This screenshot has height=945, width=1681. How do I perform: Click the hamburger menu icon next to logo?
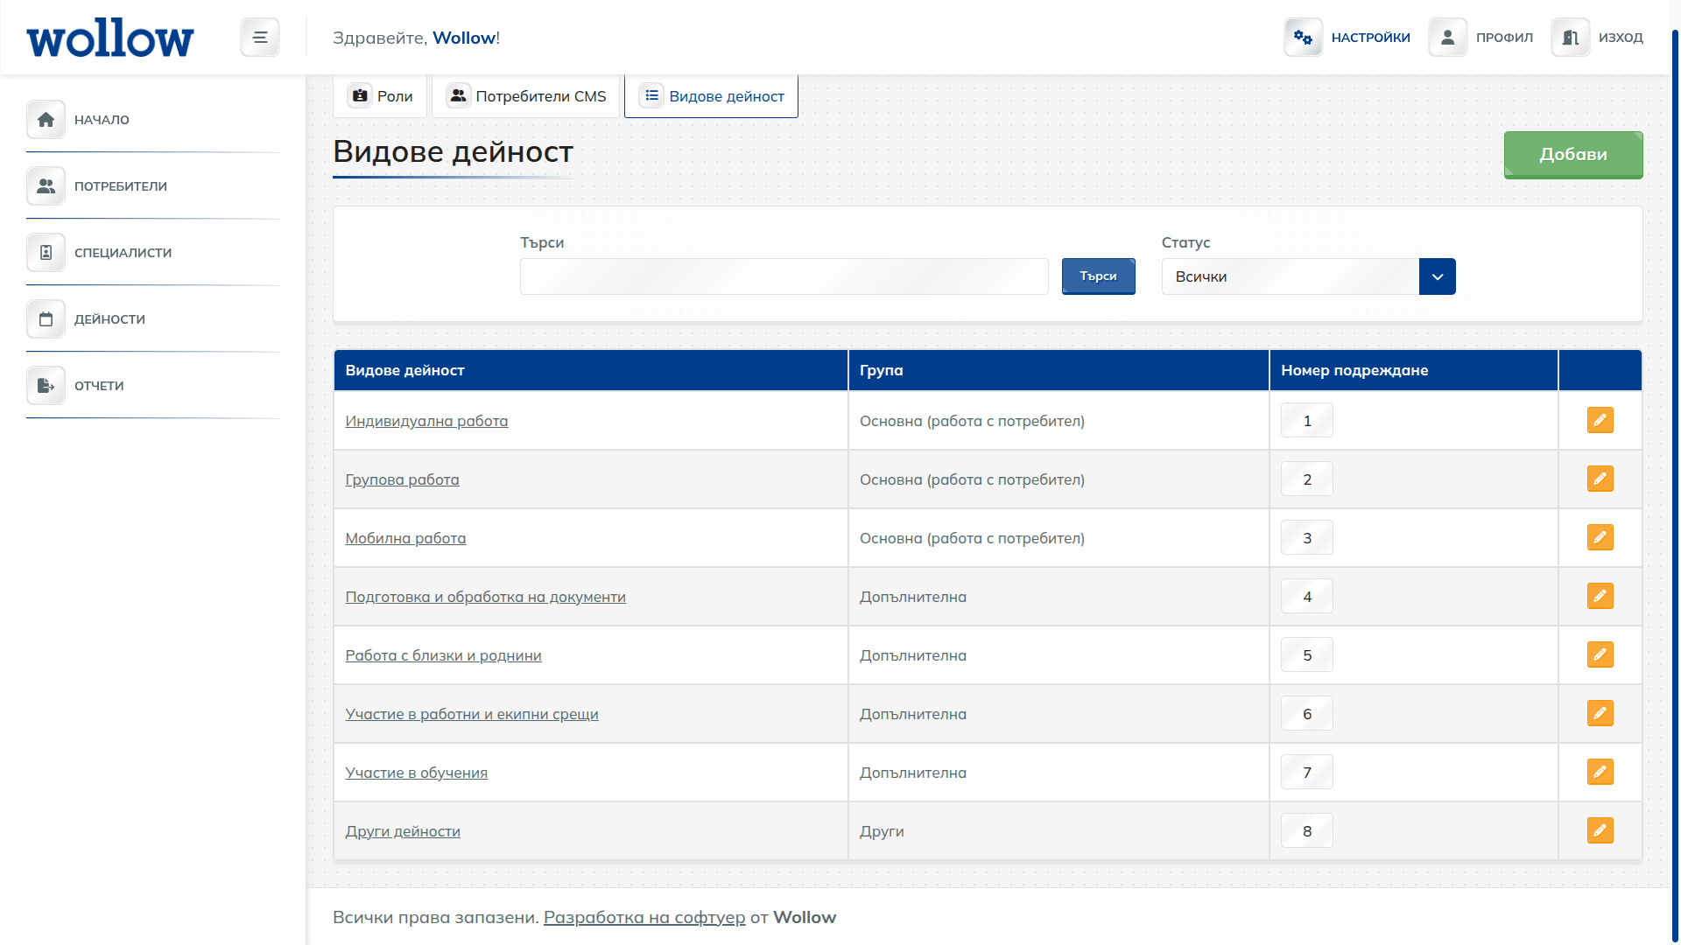pos(259,37)
